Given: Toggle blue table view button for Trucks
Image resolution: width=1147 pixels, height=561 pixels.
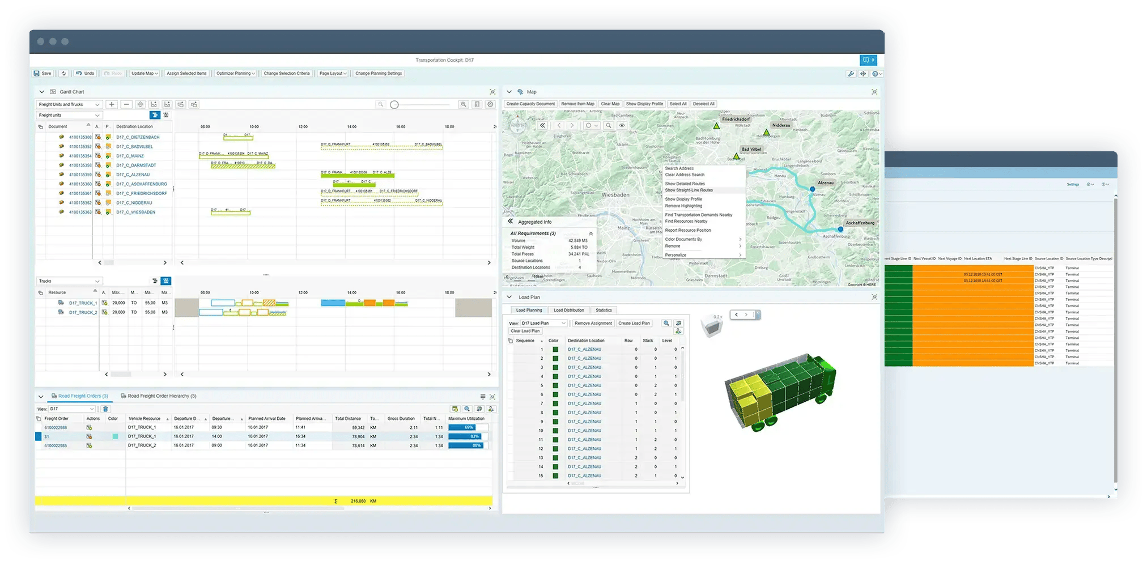Looking at the screenshot, I should point(166,281).
